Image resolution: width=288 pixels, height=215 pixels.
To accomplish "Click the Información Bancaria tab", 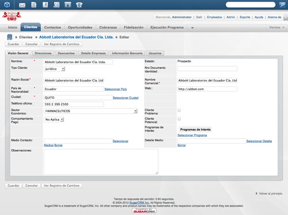I will click(127, 53).
